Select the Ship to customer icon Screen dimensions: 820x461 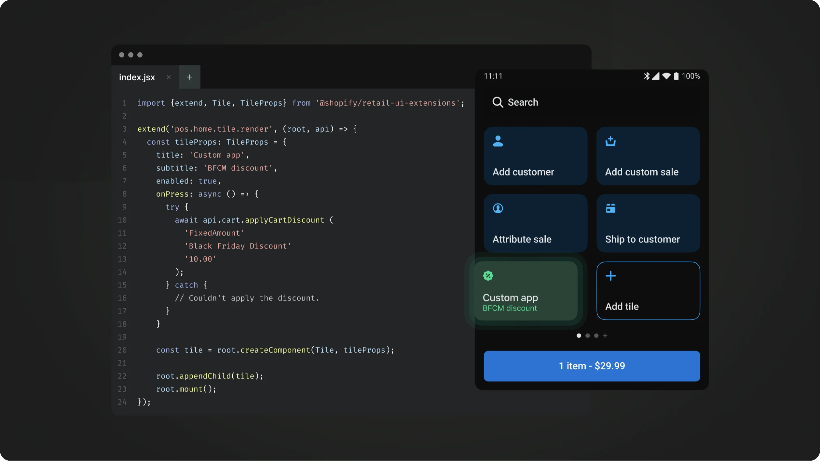pos(610,208)
